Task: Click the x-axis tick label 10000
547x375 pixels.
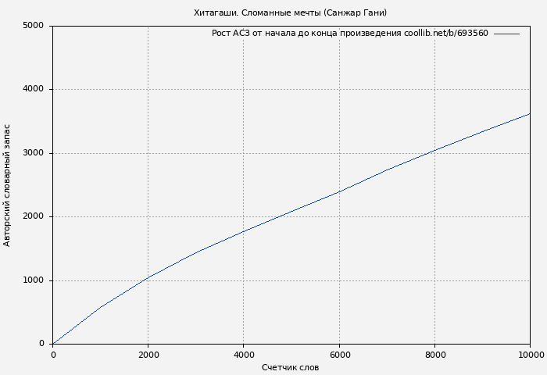Action: point(531,355)
